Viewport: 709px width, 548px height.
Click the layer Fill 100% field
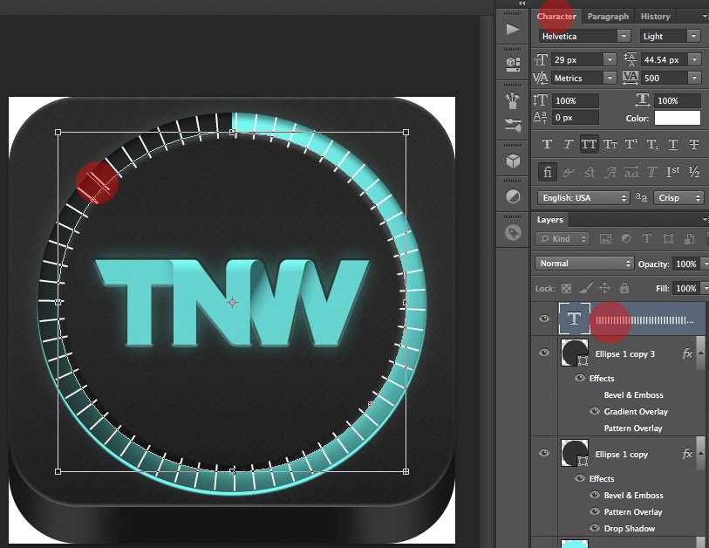click(x=685, y=288)
